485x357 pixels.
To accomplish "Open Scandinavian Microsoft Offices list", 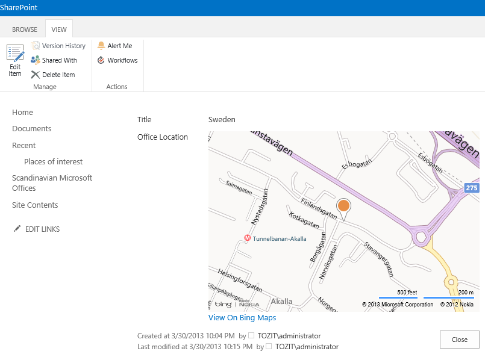I will (52, 183).
